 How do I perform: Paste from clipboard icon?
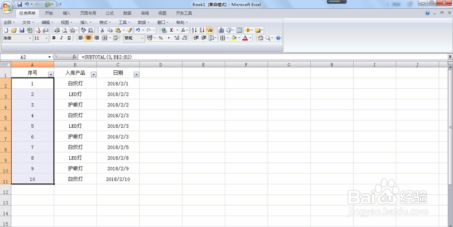(118, 30)
